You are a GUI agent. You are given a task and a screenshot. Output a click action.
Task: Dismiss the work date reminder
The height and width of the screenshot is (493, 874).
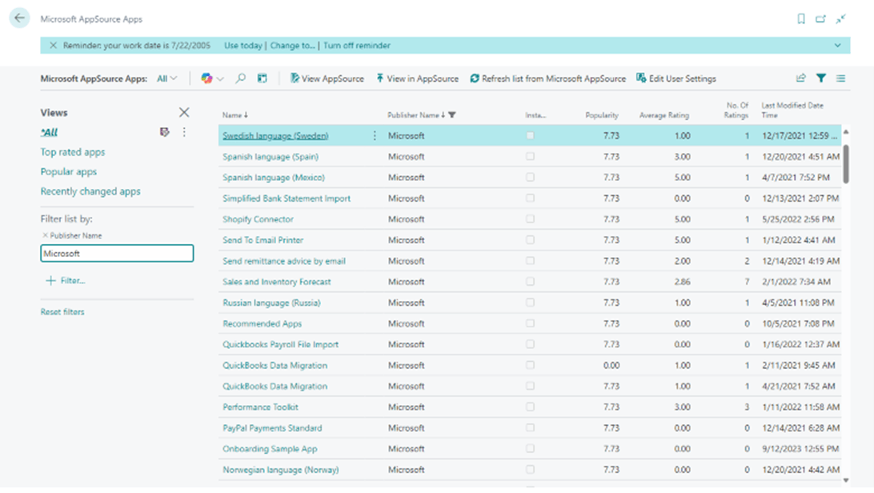53,46
